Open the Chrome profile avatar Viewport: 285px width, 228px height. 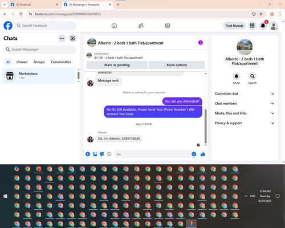272,14
